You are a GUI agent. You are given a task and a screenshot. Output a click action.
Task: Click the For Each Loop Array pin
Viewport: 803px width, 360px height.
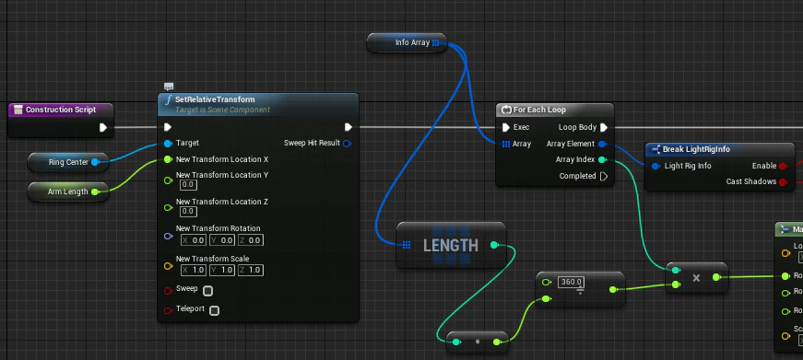(x=506, y=145)
